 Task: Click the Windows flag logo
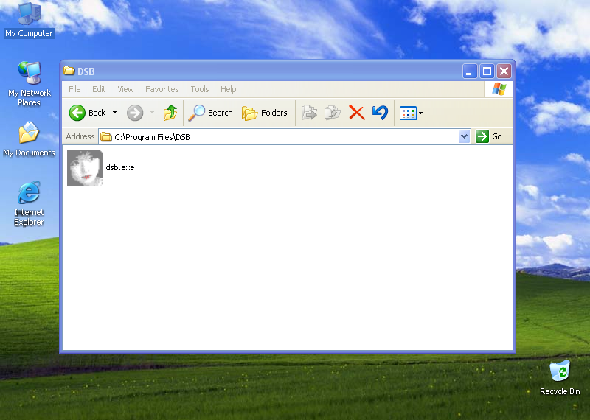(x=499, y=89)
